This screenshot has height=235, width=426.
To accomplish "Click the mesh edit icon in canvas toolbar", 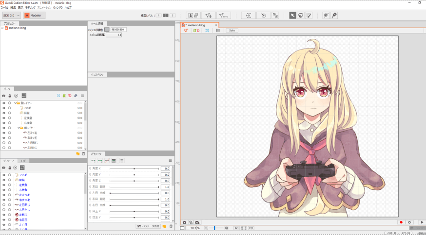I will 186,31.
